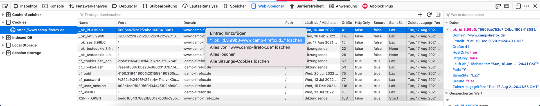Select 'Eintrag hinzufügen' menu entry
This screenshot has width=540, height=106.
click(228, 33)
